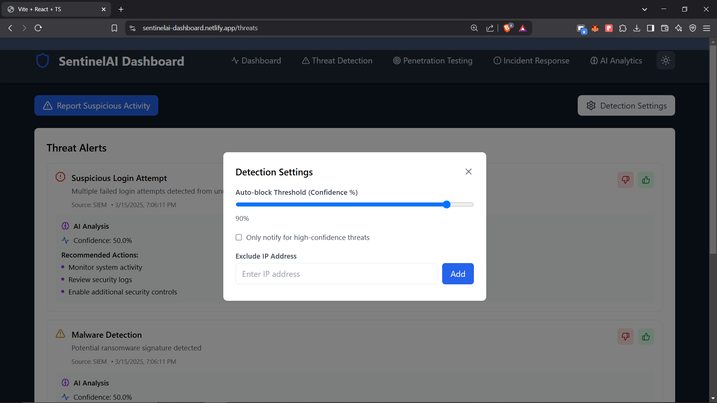Image resolution: width=717 pixels, height=403 pixels.
Task: Open the browser hamburger main menu
Action: pos(707,28)
